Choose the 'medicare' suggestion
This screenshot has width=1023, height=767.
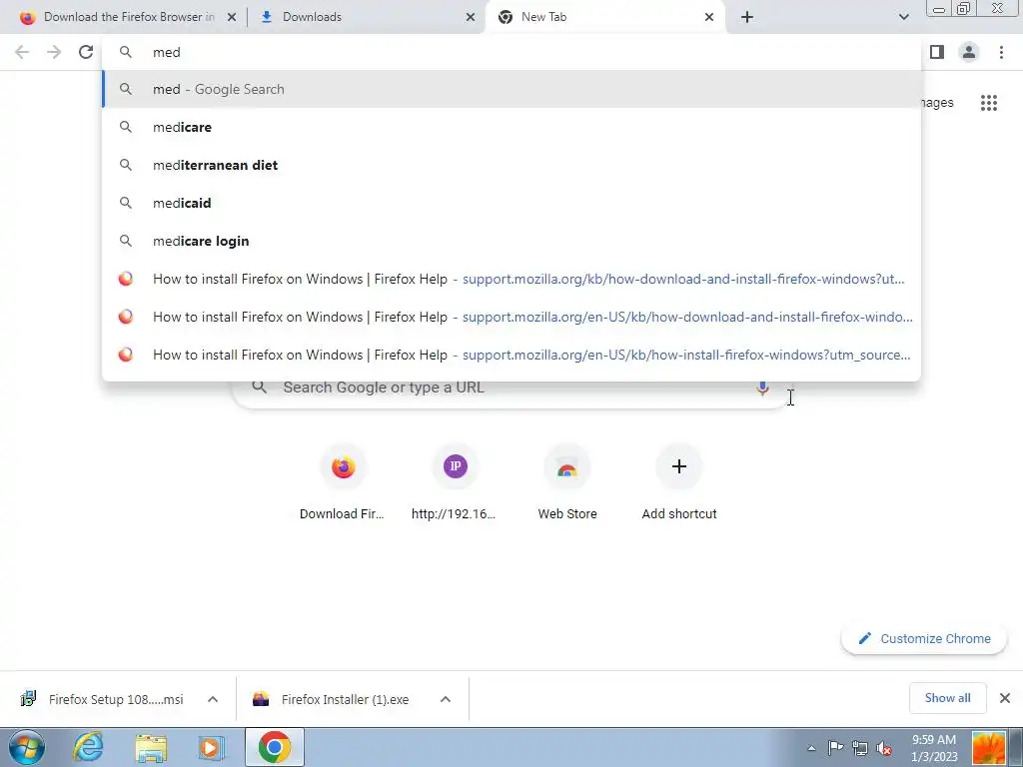(x=511, y=127)
